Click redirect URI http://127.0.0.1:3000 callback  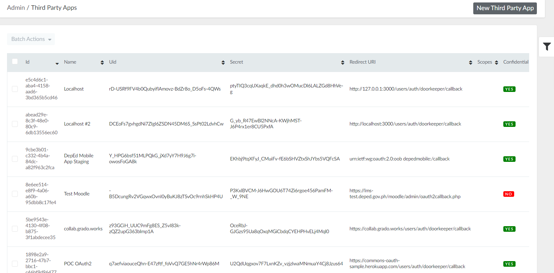(x=406, y=89)
